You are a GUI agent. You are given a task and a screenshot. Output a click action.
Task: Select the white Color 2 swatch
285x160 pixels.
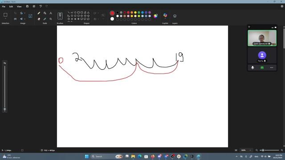click(112, 19)
